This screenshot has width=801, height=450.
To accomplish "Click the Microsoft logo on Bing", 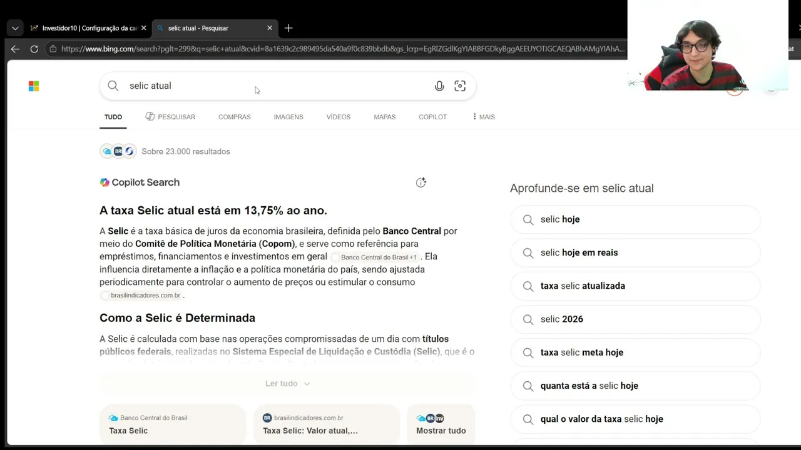I will coord(34,86).
